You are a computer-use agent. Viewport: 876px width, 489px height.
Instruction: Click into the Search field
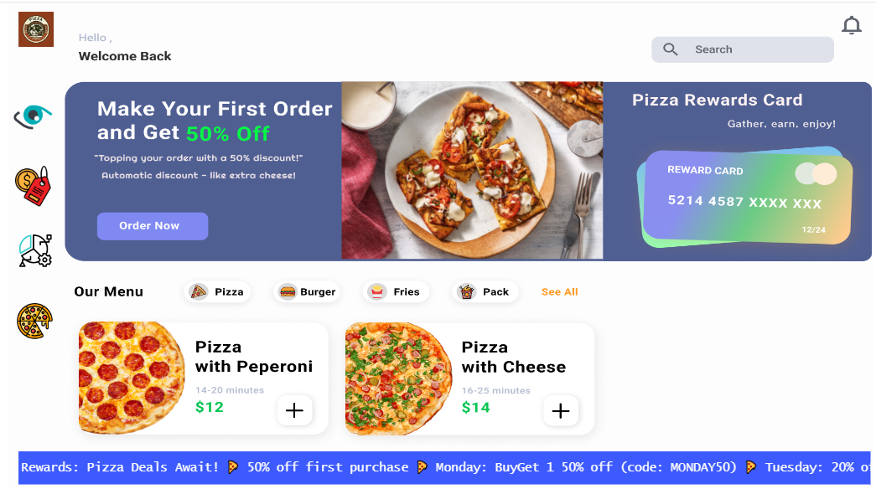(743, 49)
